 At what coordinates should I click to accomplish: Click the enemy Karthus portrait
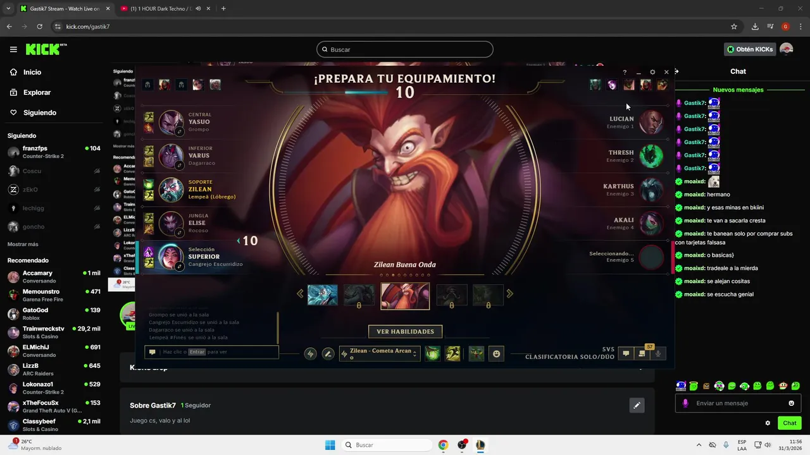click(651, 190)
